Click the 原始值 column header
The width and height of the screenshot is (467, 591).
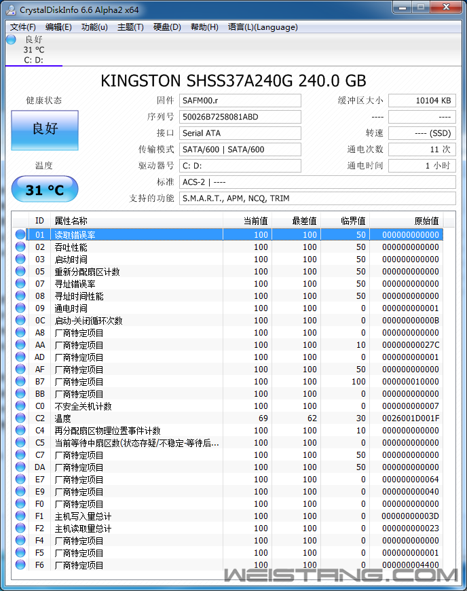pyautogui.click(x=407, y=221)
